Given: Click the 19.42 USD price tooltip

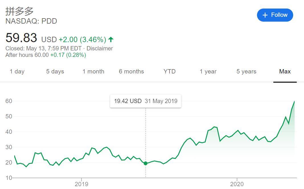Looking at the screenshot, I should (146, 101).
